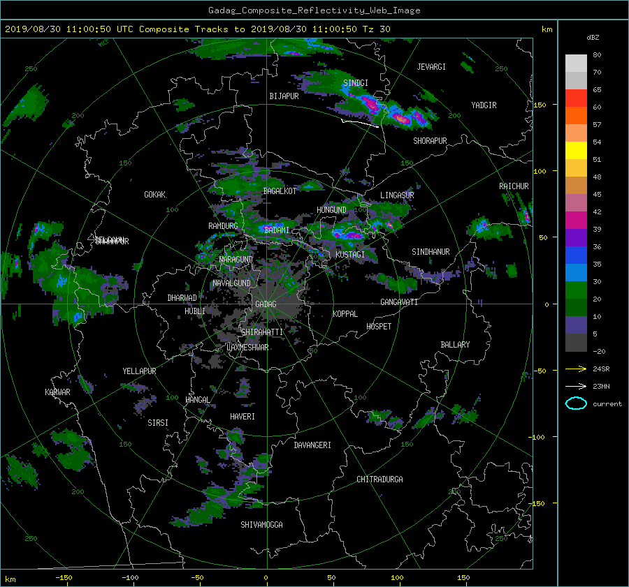Click the blue 35 dBZ legend swatch
629x587 pixels.
[x=576, y=255]
